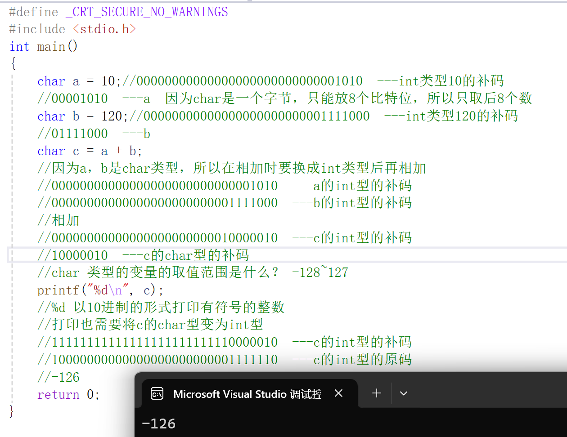
Task: Click the comment //10000010 ---c的char型的补码
Action: pos(143,255)
